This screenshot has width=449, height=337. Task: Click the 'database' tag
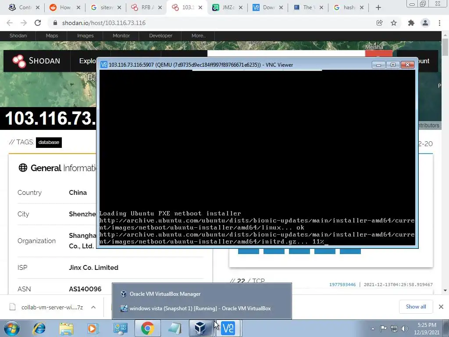point(49,142)
